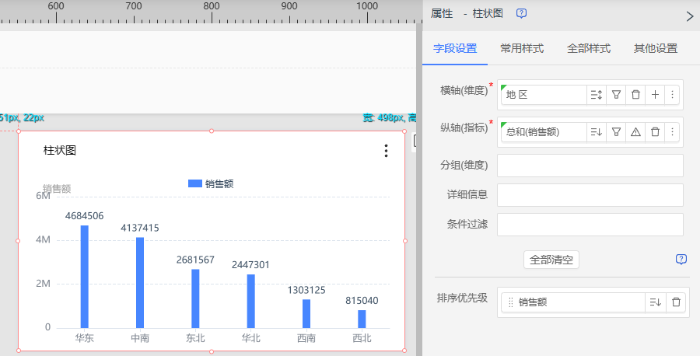Image resolution: width=700 pixels, height=356 pixels.
Task: Toggle the 销售额 legend series visibility
Action: (x=211, y=183)
